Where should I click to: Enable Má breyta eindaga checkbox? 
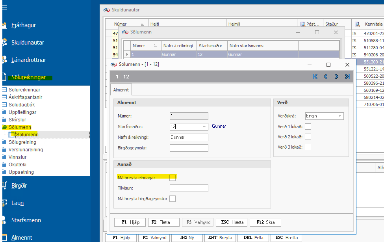click(x=173, y=178)
